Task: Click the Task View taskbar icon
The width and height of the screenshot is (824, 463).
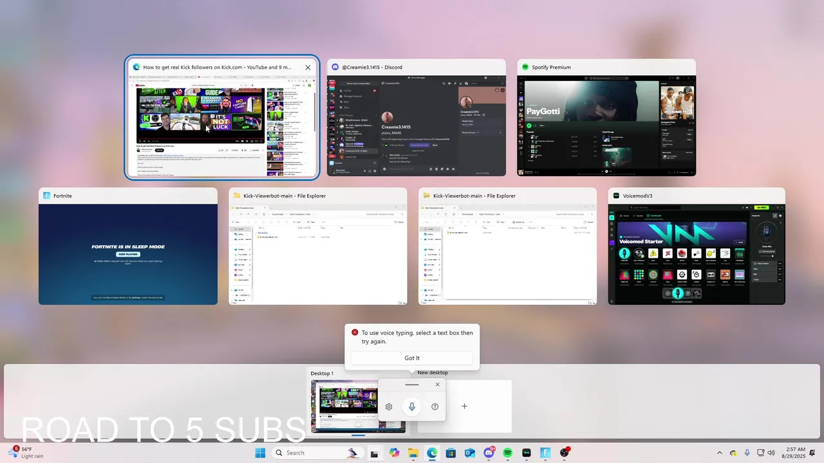Action: (374, 453)
